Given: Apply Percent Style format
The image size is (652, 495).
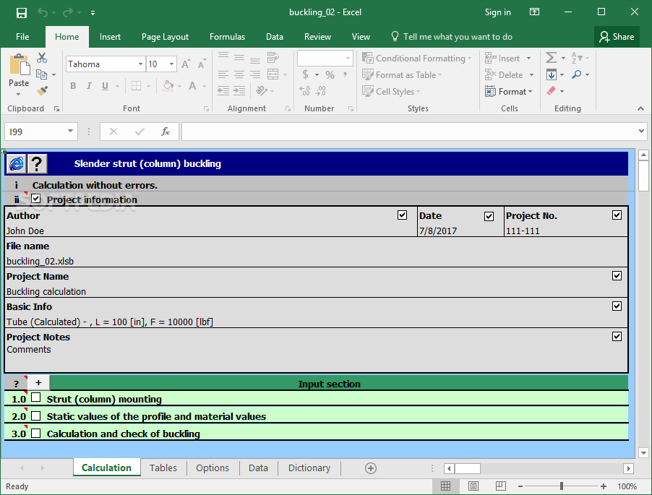Looking at the screenshot, I should point(330,75).
